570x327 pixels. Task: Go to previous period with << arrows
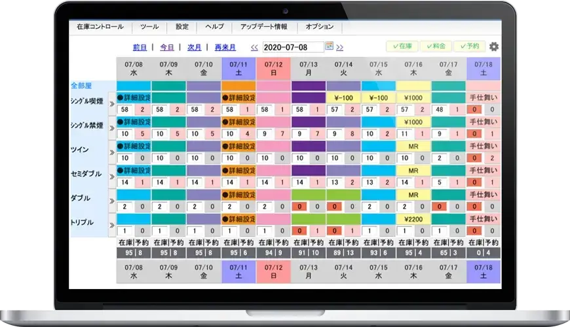click(254, 47)
